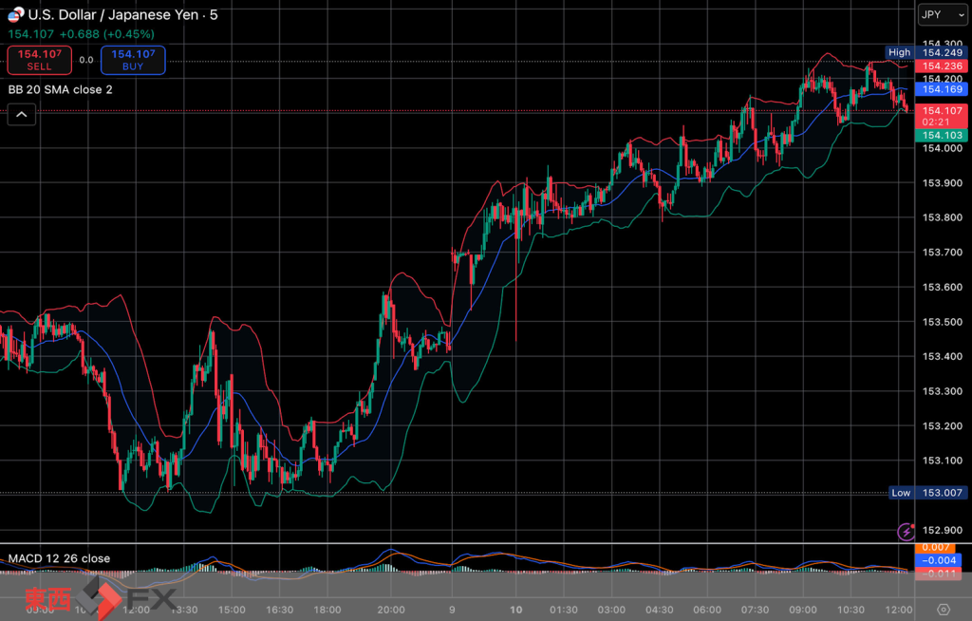Viewport: 972px width, 621px height.
Task: Click the bold 10 date marker on time axis
Action: coord(515,610)
